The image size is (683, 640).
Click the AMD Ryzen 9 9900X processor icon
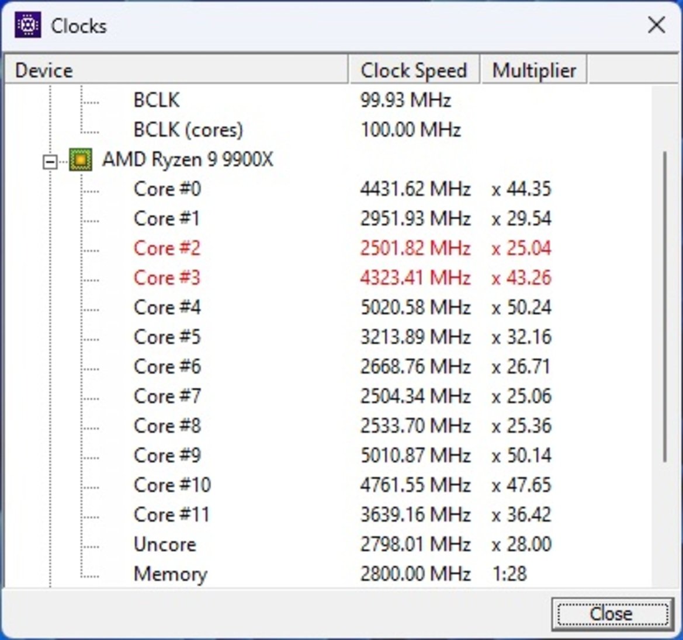[x=81, y=160]
